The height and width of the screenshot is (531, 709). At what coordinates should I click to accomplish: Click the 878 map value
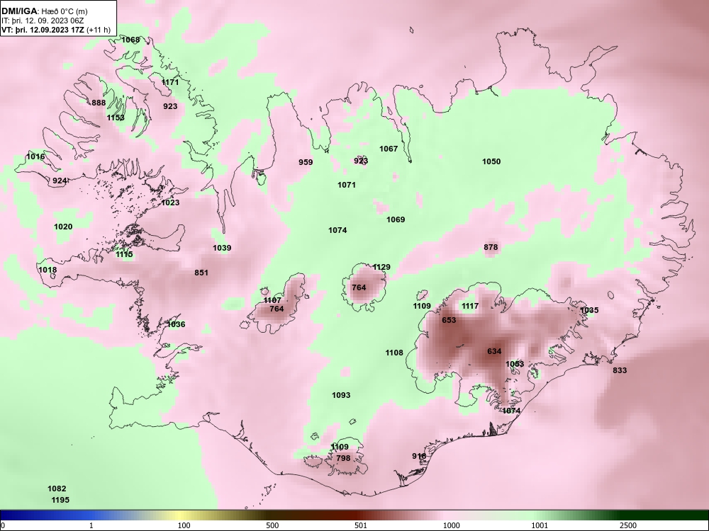click(x=491, y=247)
